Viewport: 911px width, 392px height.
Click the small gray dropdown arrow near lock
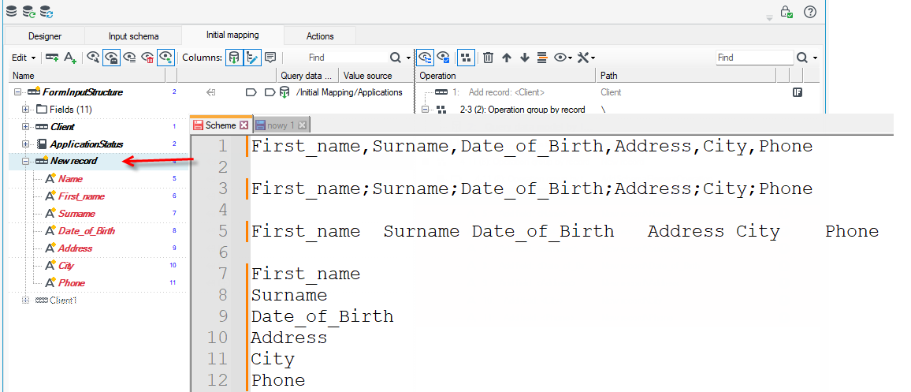tap(770, 18)
